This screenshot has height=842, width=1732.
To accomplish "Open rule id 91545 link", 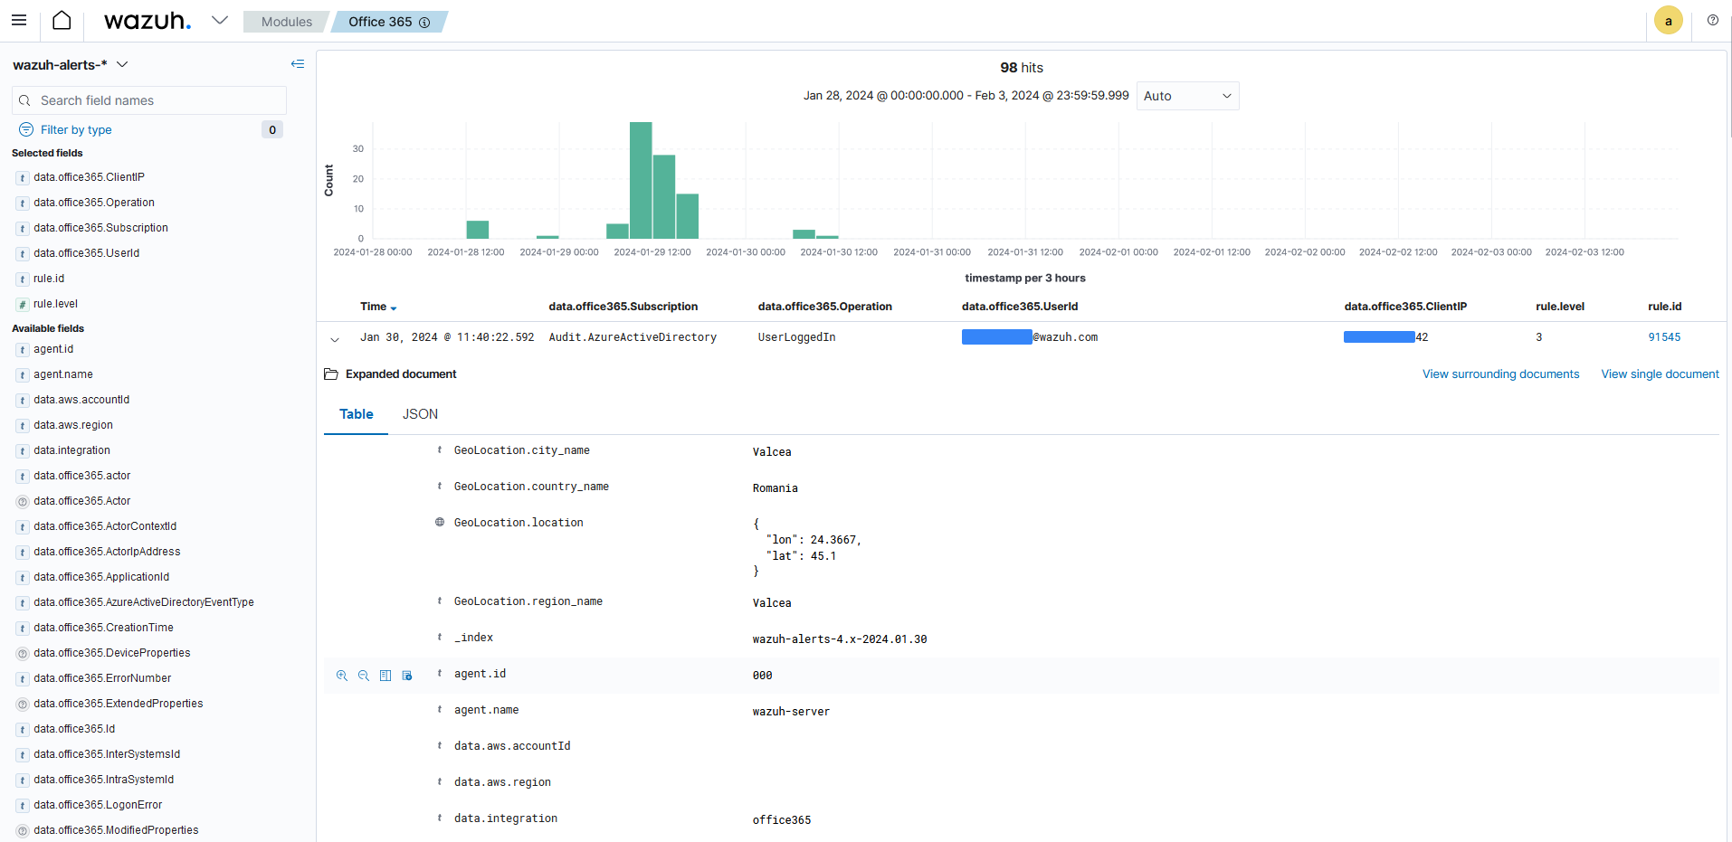I will [x=1663, y=337].
